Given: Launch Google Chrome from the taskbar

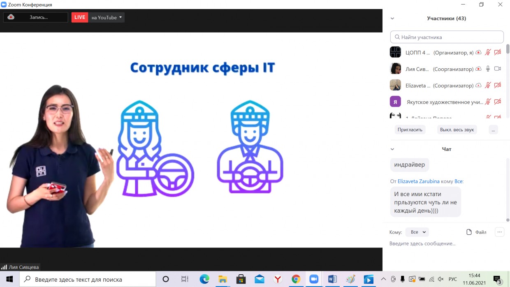Looking at the screenshot, I should pos(296,279).
